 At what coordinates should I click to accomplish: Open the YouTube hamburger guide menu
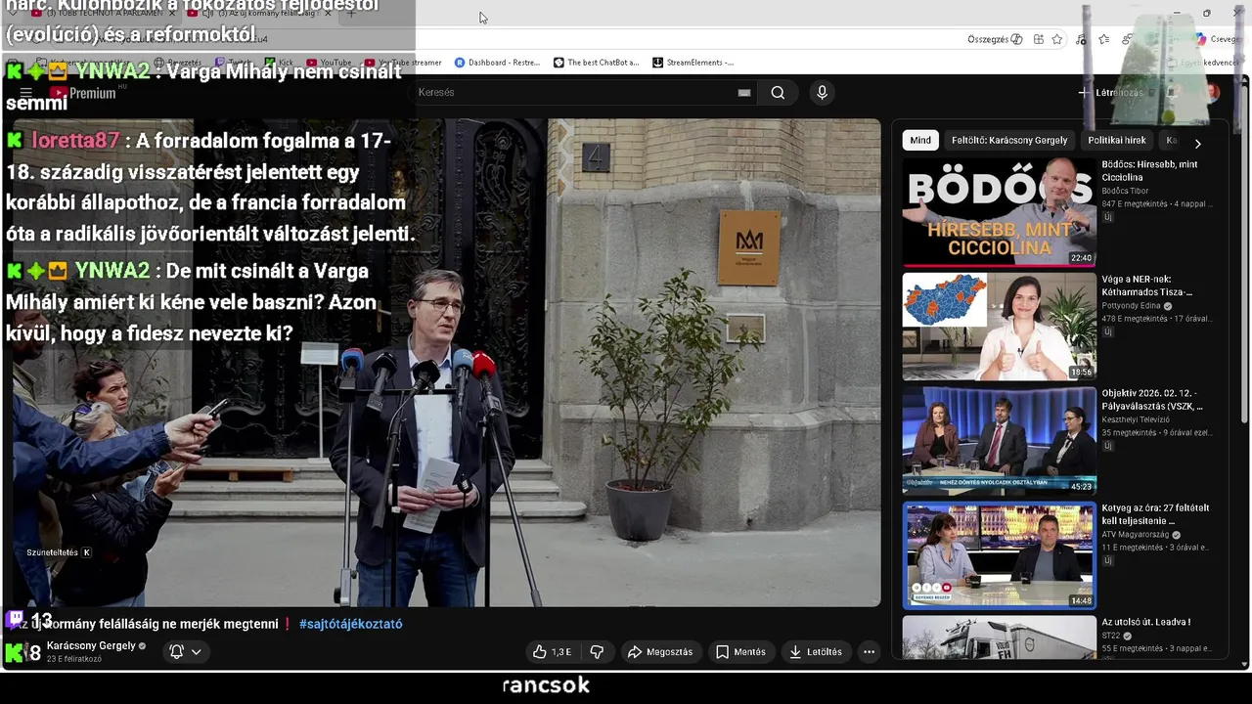(x=26, y=93)
